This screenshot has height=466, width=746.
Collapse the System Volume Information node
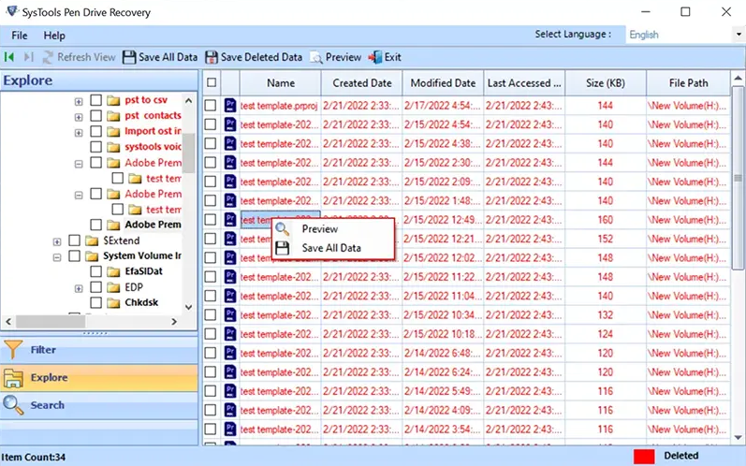[x=58, y=256]
